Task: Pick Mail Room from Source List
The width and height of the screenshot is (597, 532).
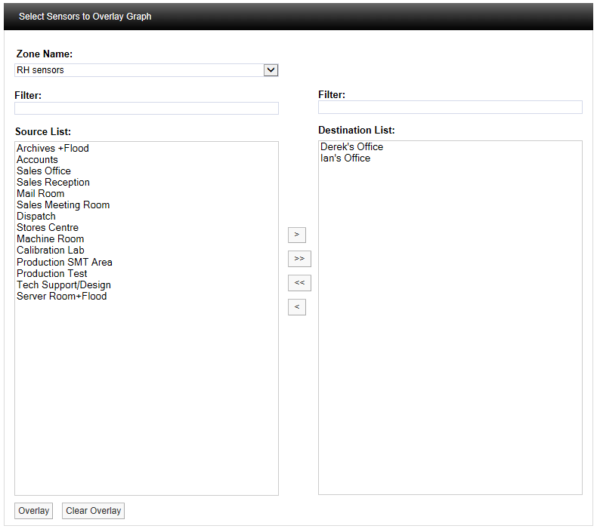Action: pos(41,194)
